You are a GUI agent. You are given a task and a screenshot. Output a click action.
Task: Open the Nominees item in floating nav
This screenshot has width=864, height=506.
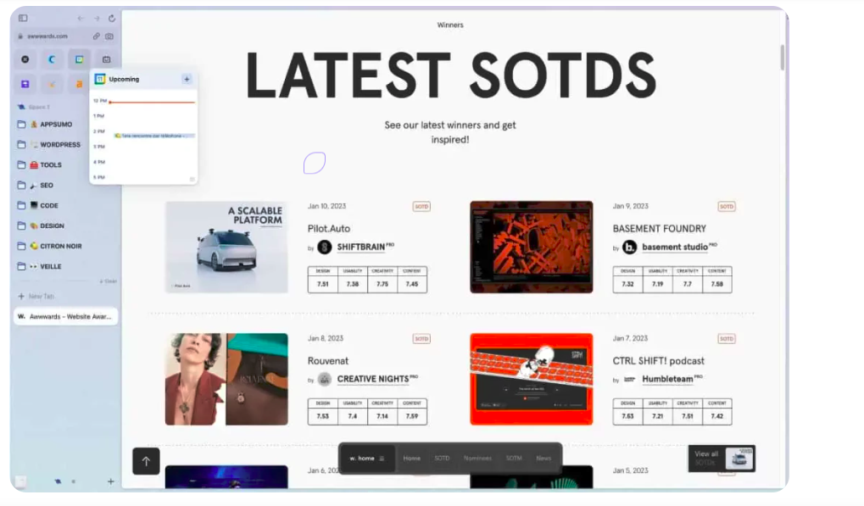(x=477, y=459)
